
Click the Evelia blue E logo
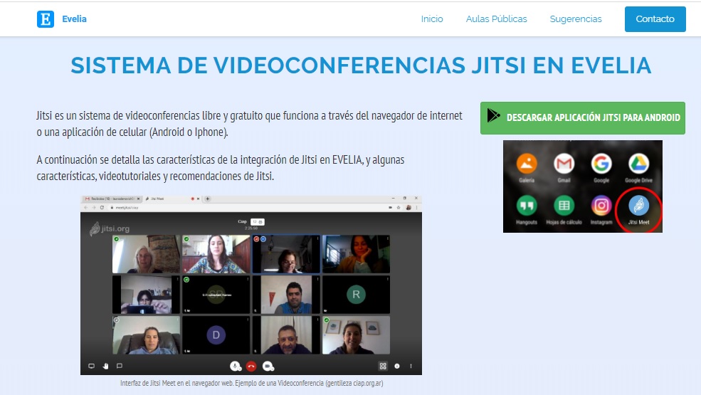45,19
